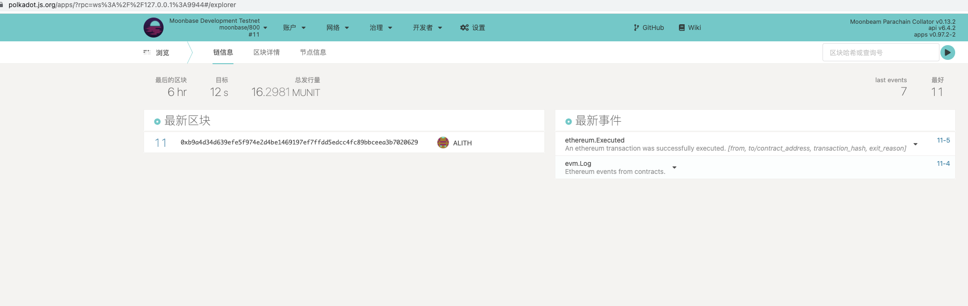Click the 最好 best block value 11
This screenshot has height=306, width=968.
(937, 92)
